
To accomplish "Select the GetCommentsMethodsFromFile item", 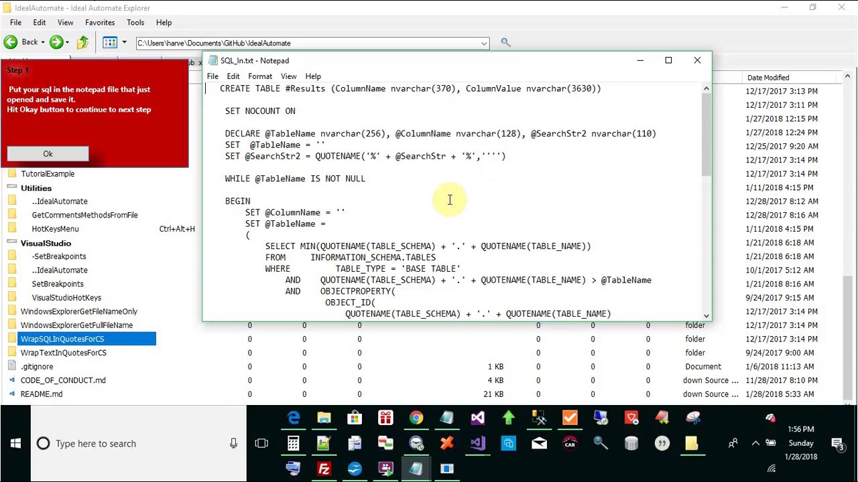I will pos(84,215).
